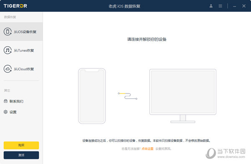Click the 设备连接成功之后 description text

[x=146, y=141]
